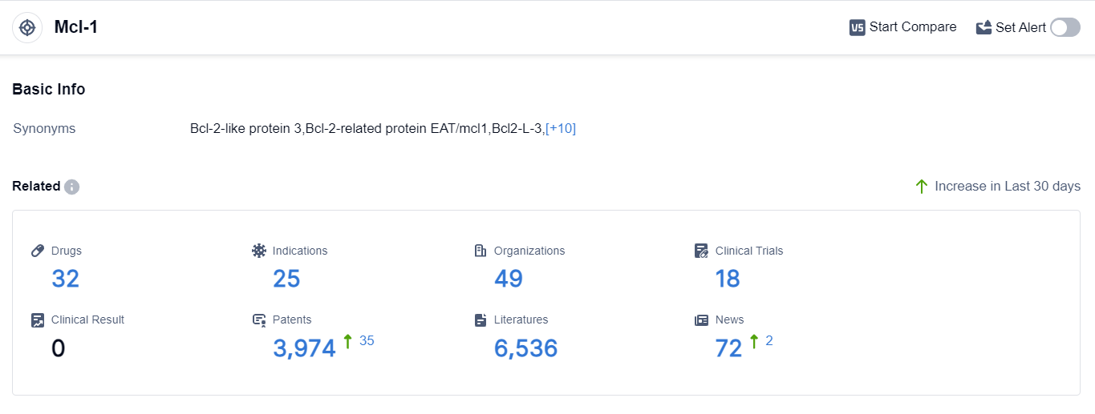Image resolution: width=1095 pixels, height=414 pixels.
Task: Open the 32 drugs count
Action: pos(65,279)
